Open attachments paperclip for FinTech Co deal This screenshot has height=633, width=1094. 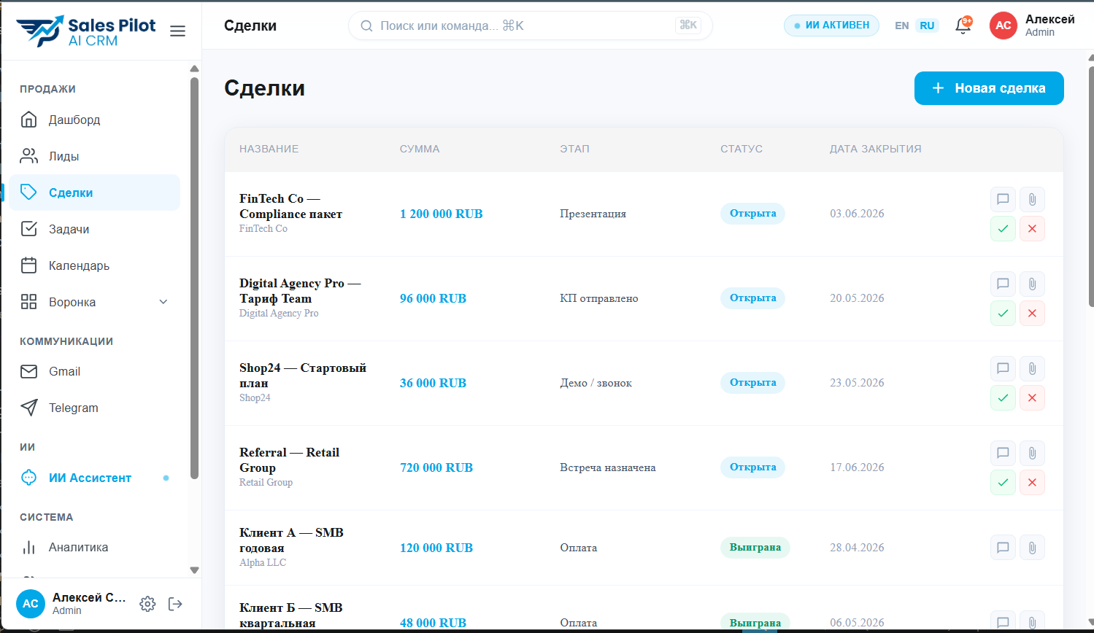pyautogui.click(x=1032, y=199)
